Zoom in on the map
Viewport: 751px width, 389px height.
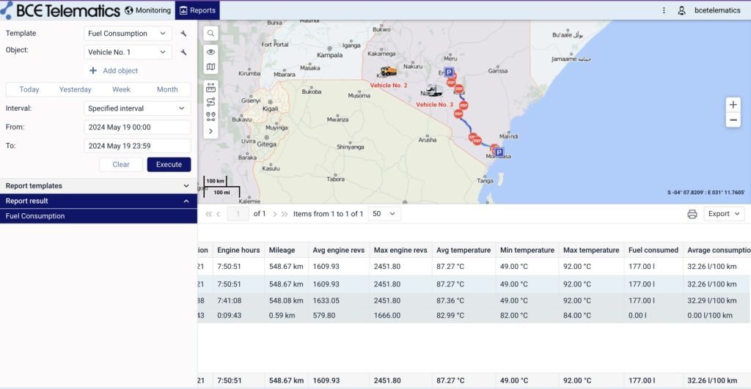[x=733, y=105]
